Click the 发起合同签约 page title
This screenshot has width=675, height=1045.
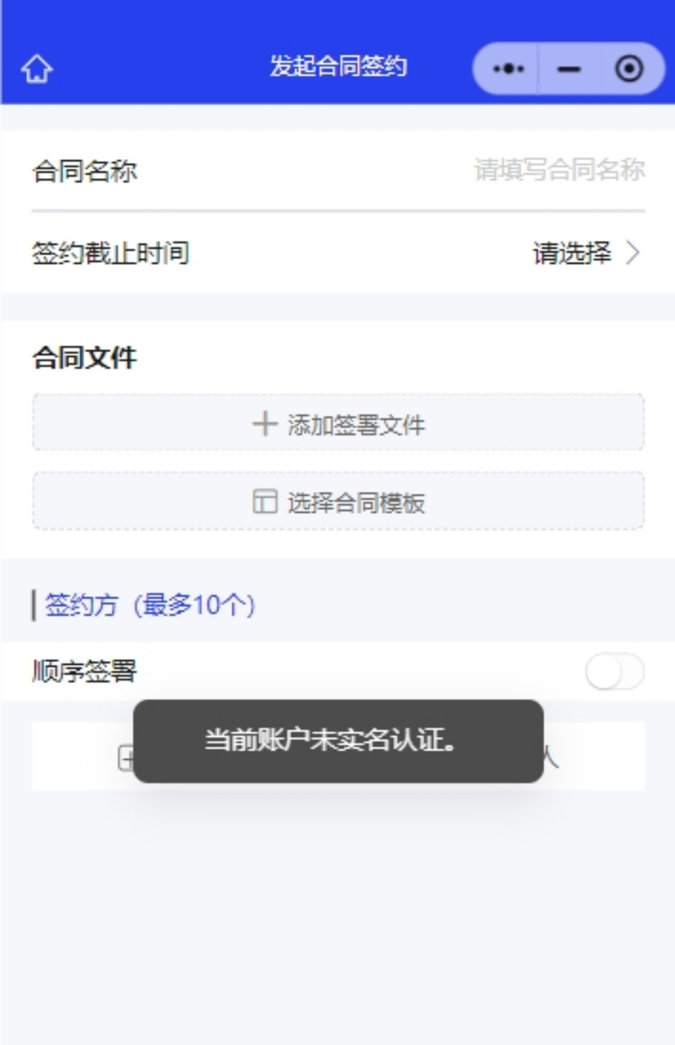338,67
